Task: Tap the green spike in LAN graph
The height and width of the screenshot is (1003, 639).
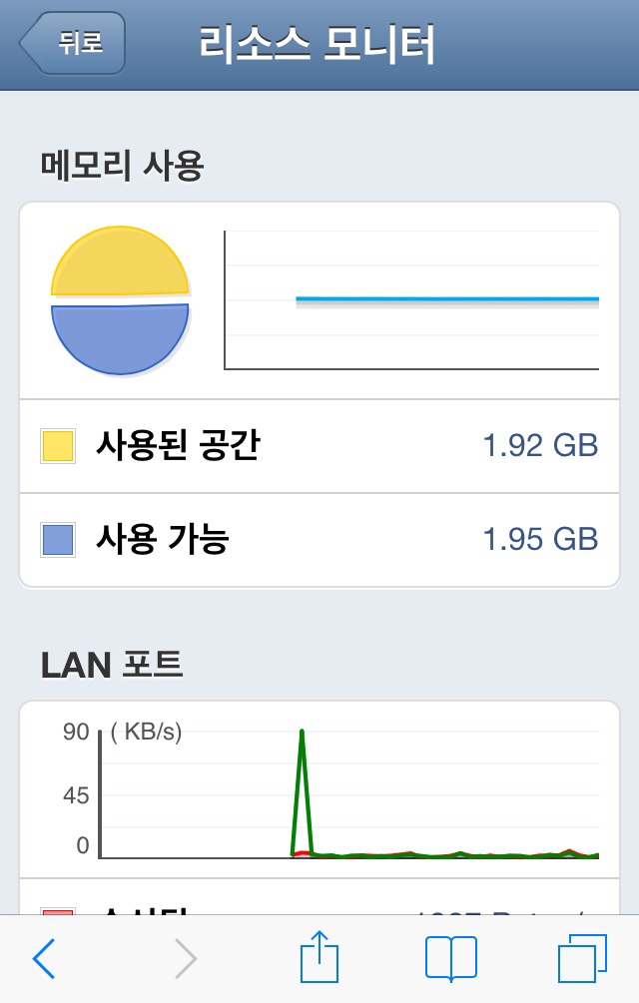Action: coord(302,791)
